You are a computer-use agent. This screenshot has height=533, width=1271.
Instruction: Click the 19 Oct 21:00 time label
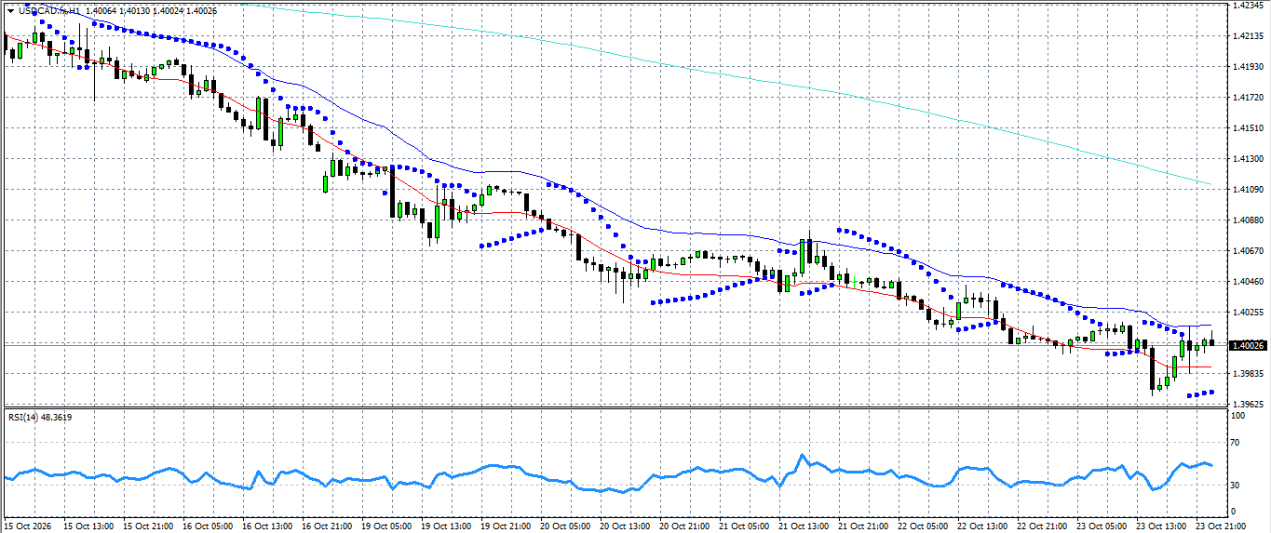point(506,526)
